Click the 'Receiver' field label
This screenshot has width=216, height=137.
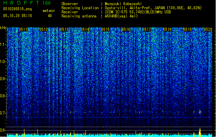(x=70, y=12)
